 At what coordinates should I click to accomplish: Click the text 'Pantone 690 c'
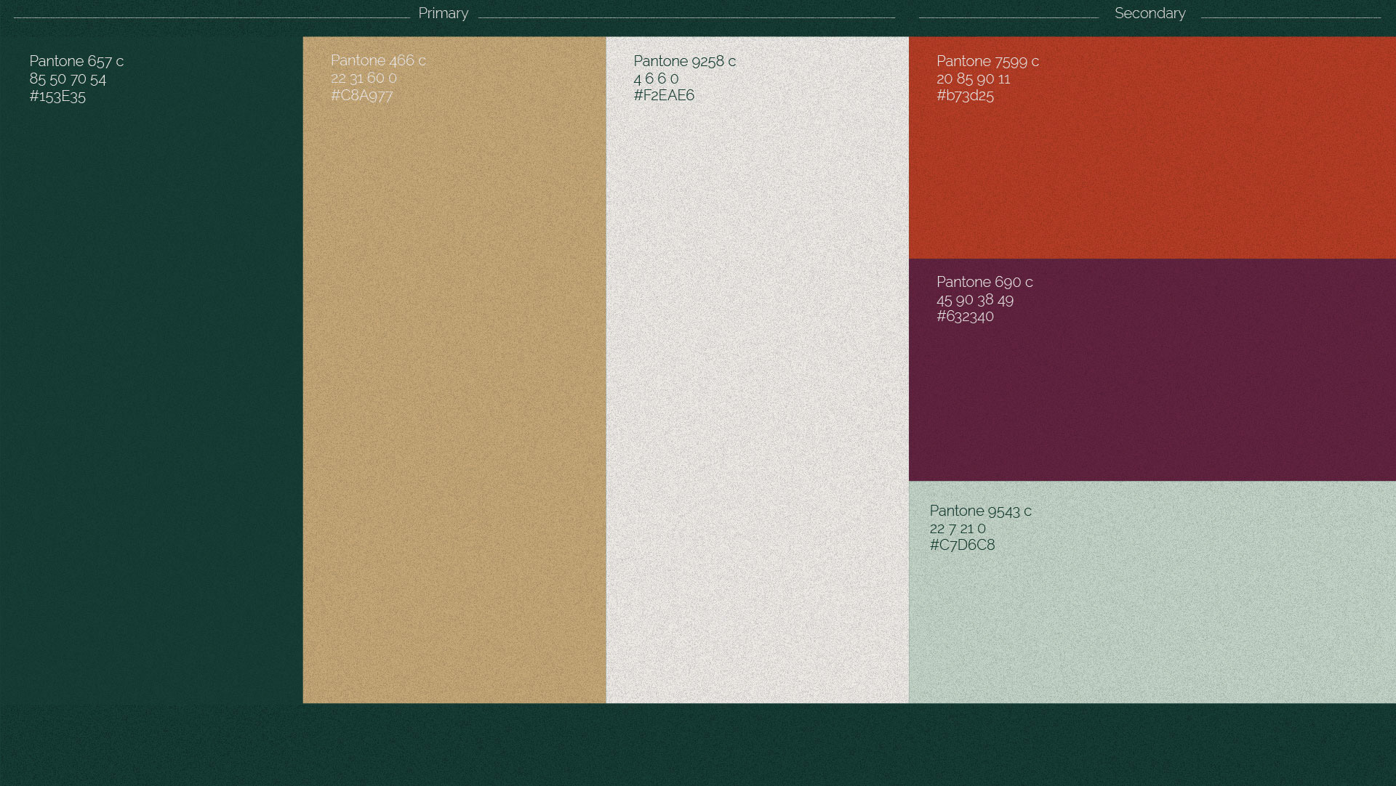(x=984, y=282)
